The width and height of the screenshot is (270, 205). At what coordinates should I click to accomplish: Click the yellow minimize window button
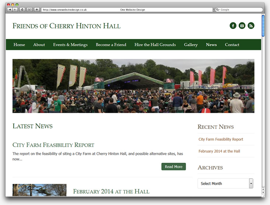[13, 5]
